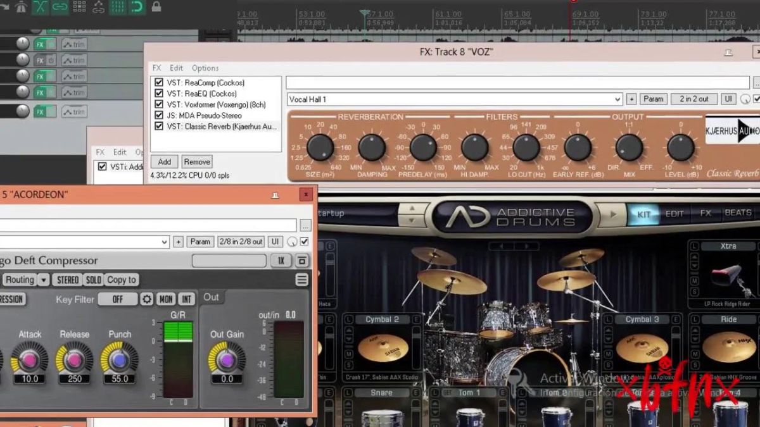760x427 pixels.
Task: Open Options menu in VOZ window
Action: (205, 68)
